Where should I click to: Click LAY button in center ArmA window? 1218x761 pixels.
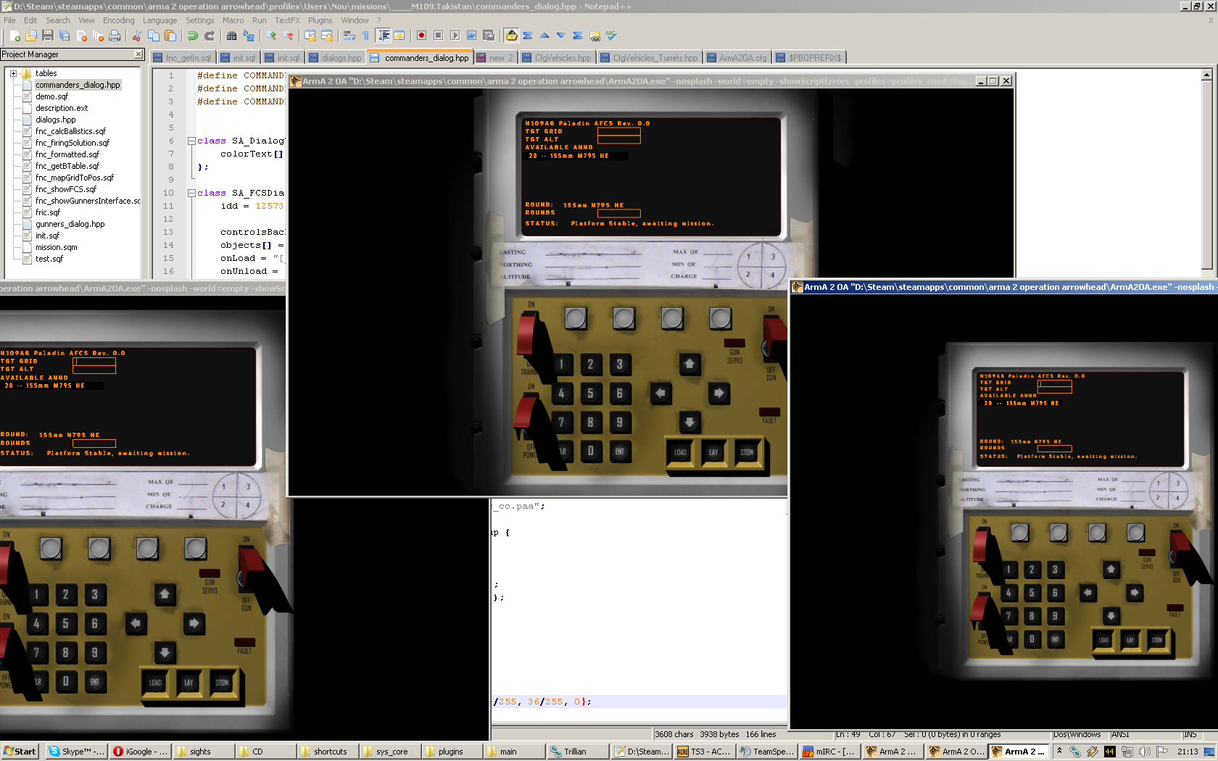pos(713,452)
